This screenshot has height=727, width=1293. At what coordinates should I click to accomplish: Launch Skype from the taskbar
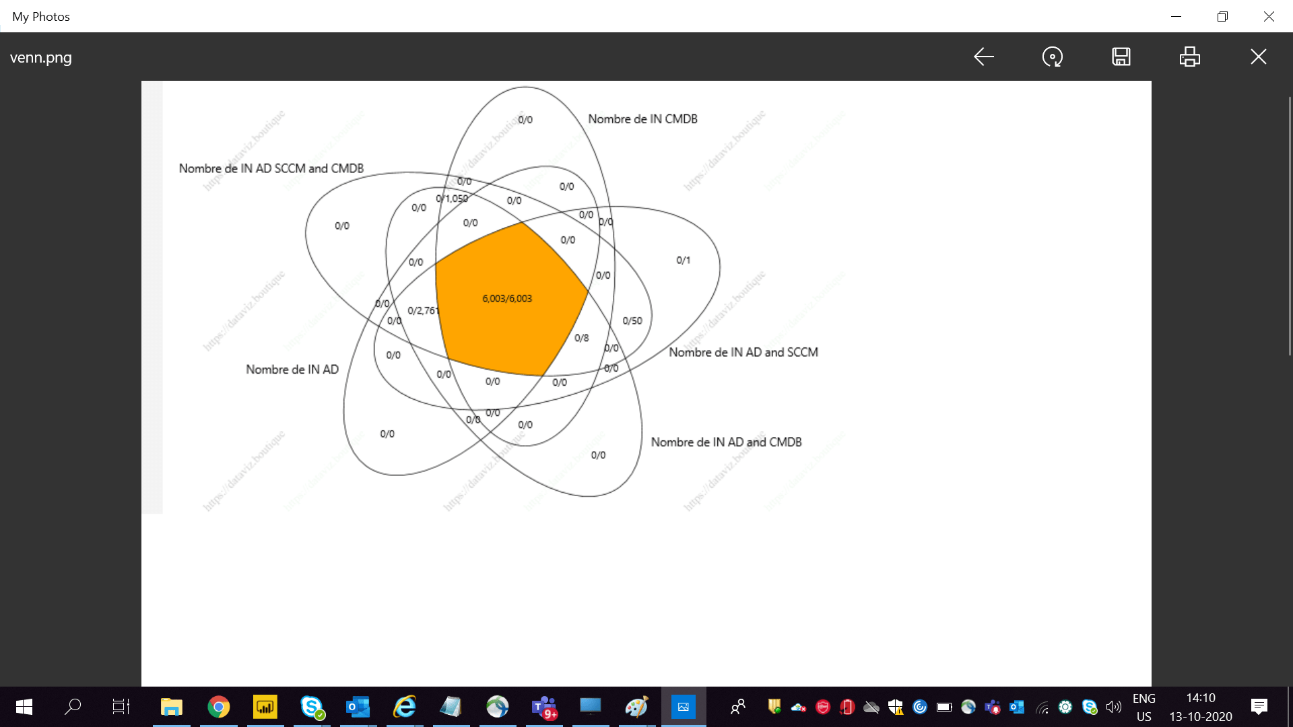[x=311, y=707]
